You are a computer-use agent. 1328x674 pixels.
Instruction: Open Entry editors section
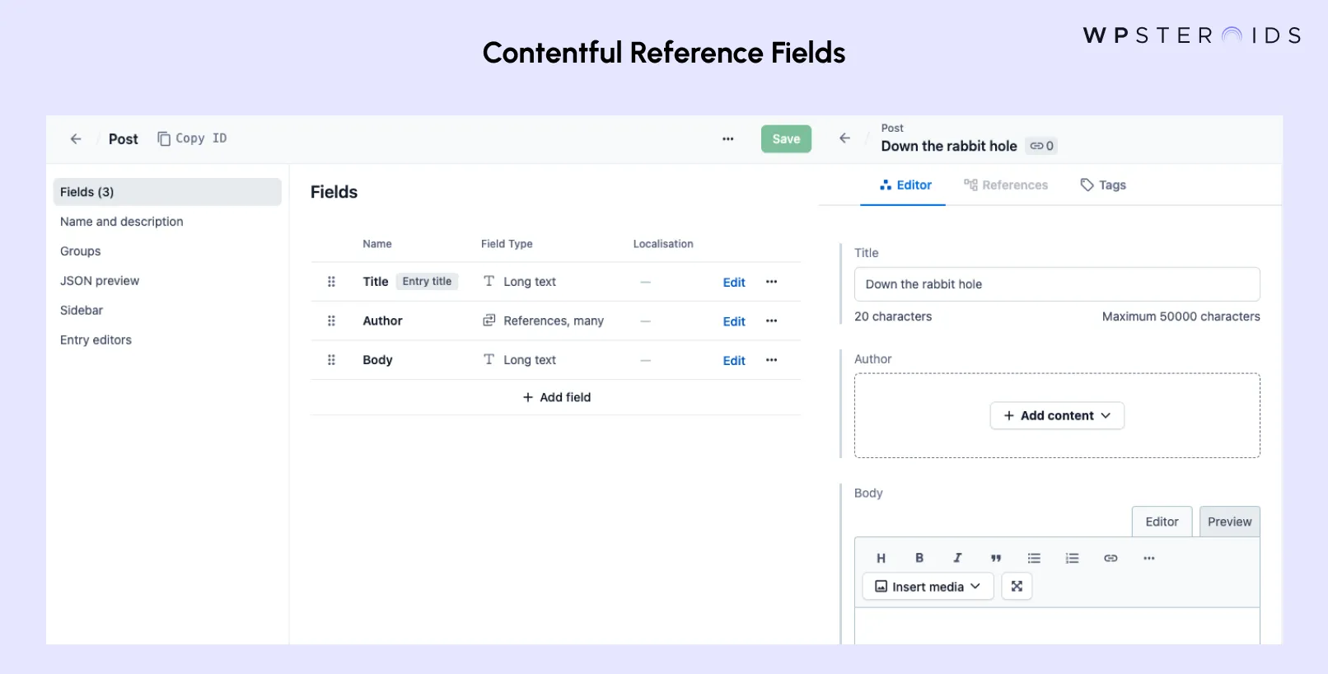pos(96,340)
